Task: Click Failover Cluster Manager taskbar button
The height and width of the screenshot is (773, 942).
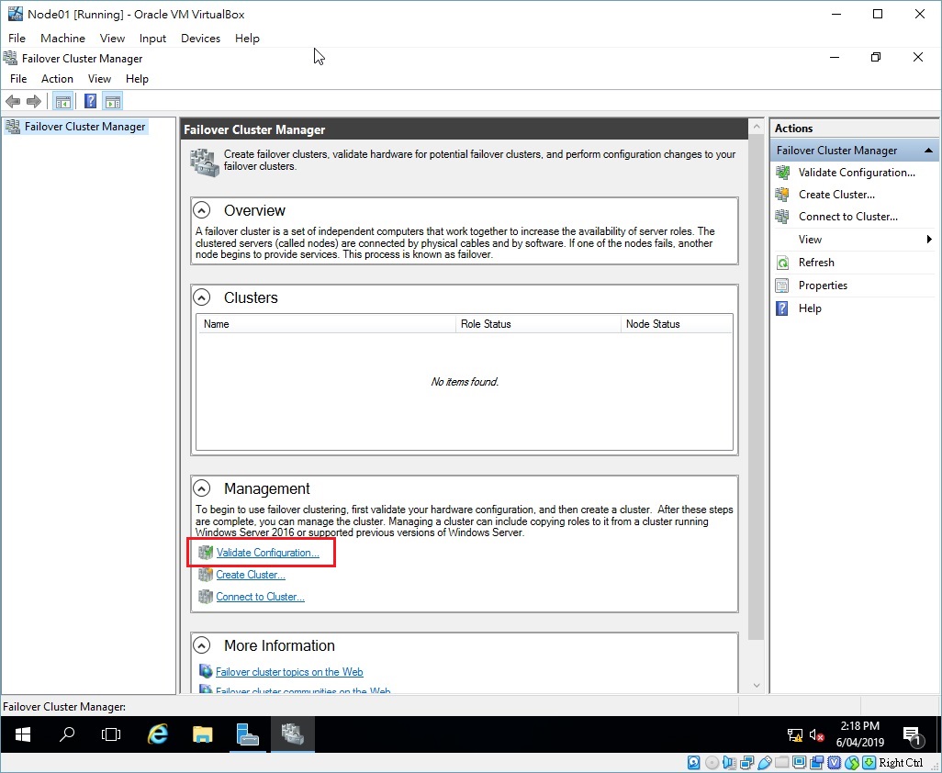Action: point(293,734)
